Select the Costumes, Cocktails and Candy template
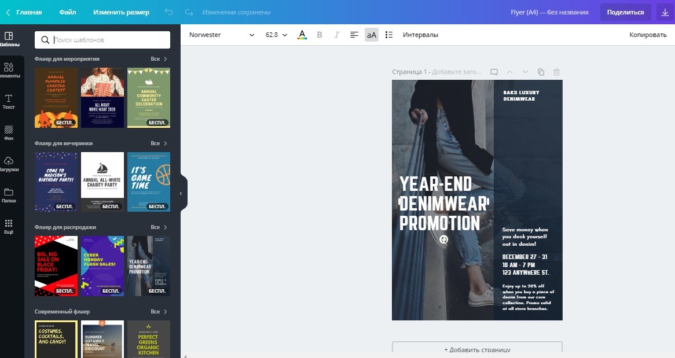Screen dimensions: 675x358 (x=56, y=339)
